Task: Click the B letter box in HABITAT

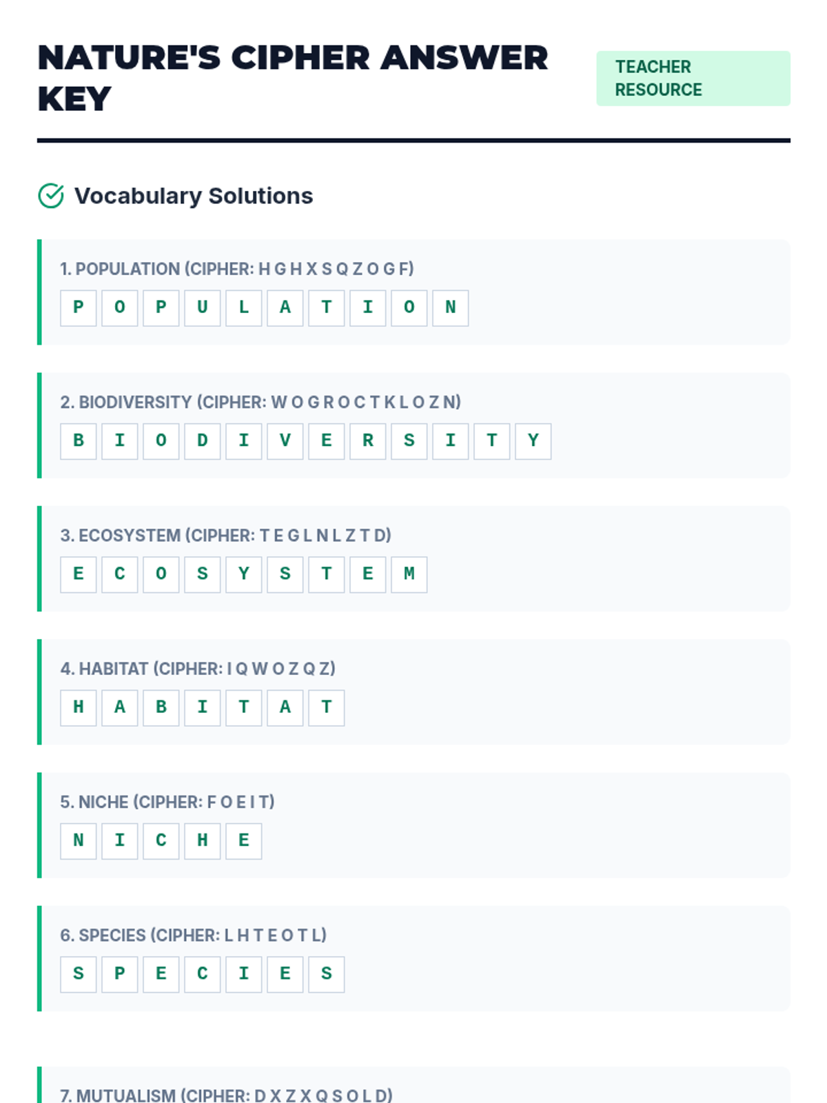Action: (x=161, y=707)
